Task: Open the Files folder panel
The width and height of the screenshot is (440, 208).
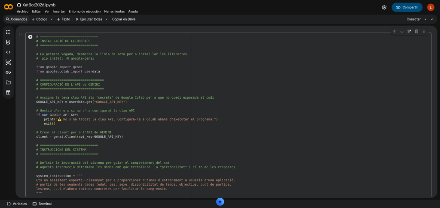Action: pos(8,82)
